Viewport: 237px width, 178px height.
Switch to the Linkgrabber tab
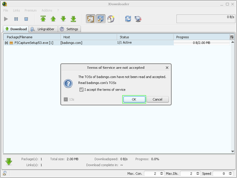click(43, 29)
